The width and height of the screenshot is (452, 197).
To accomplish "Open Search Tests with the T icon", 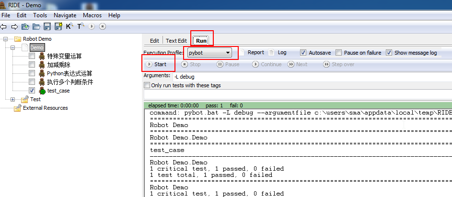I will pos(81,26).
